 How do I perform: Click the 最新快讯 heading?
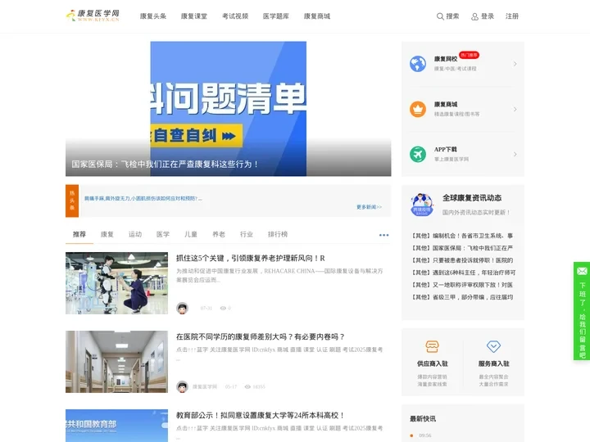(x=423, y=419)
